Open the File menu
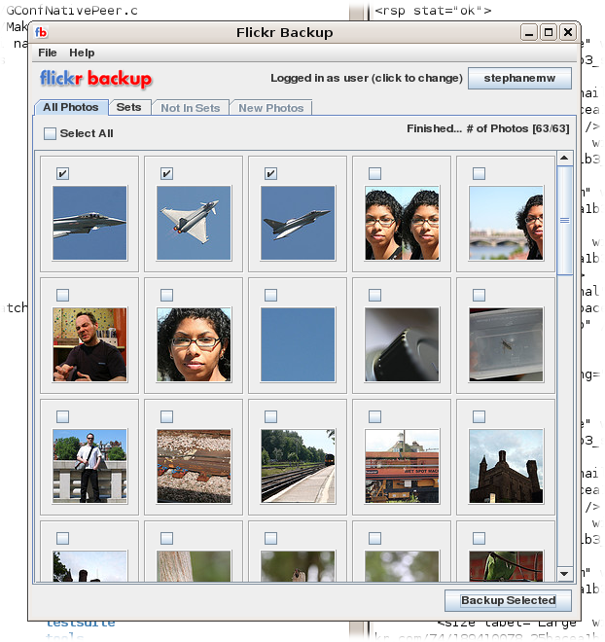Screen dimensions: 605x642 click(x=48, y=53)
